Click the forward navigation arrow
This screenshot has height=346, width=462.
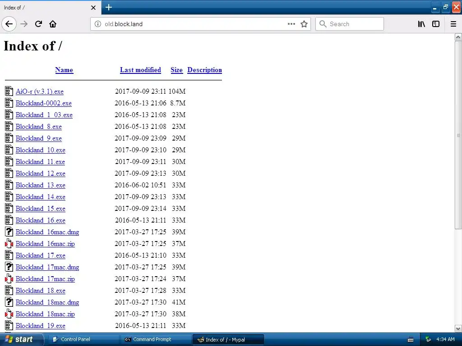pos(24,24)
